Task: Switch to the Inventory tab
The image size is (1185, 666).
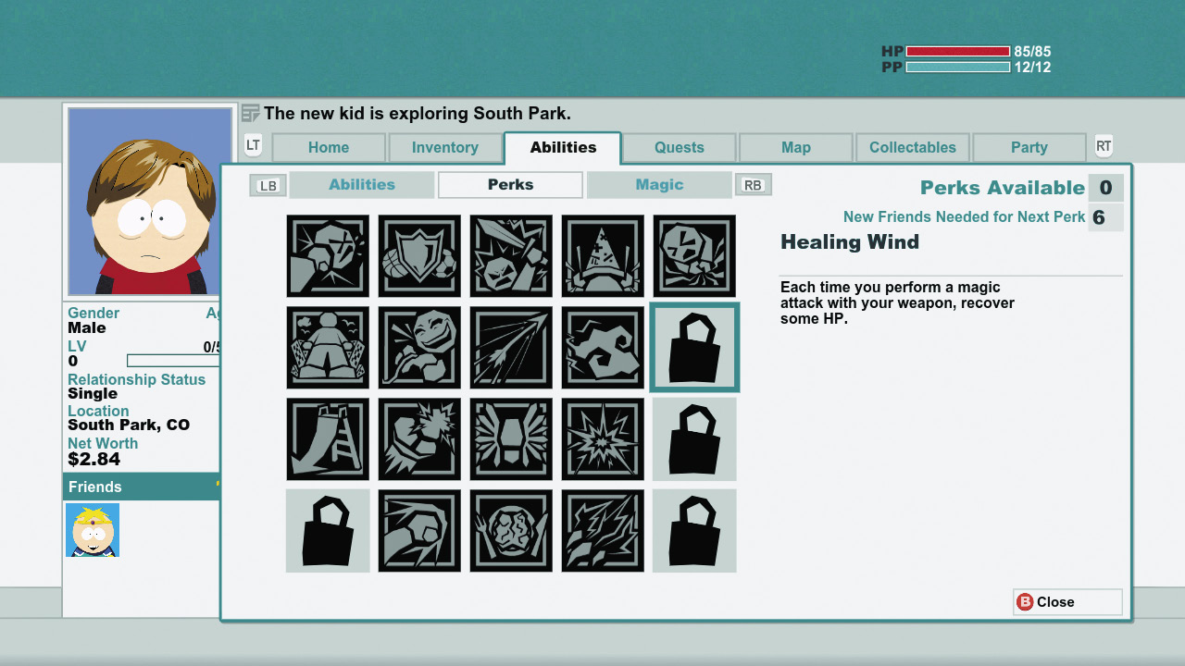Action: pyautogui.click(x=445, y=148)
